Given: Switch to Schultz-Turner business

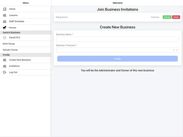Looking at the screenshot, I should pyautogui.click(x=26, y=50).
